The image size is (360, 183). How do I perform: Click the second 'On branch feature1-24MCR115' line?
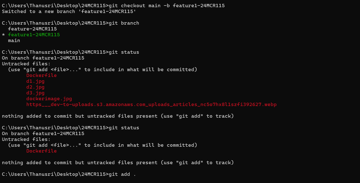pos(43,133)
